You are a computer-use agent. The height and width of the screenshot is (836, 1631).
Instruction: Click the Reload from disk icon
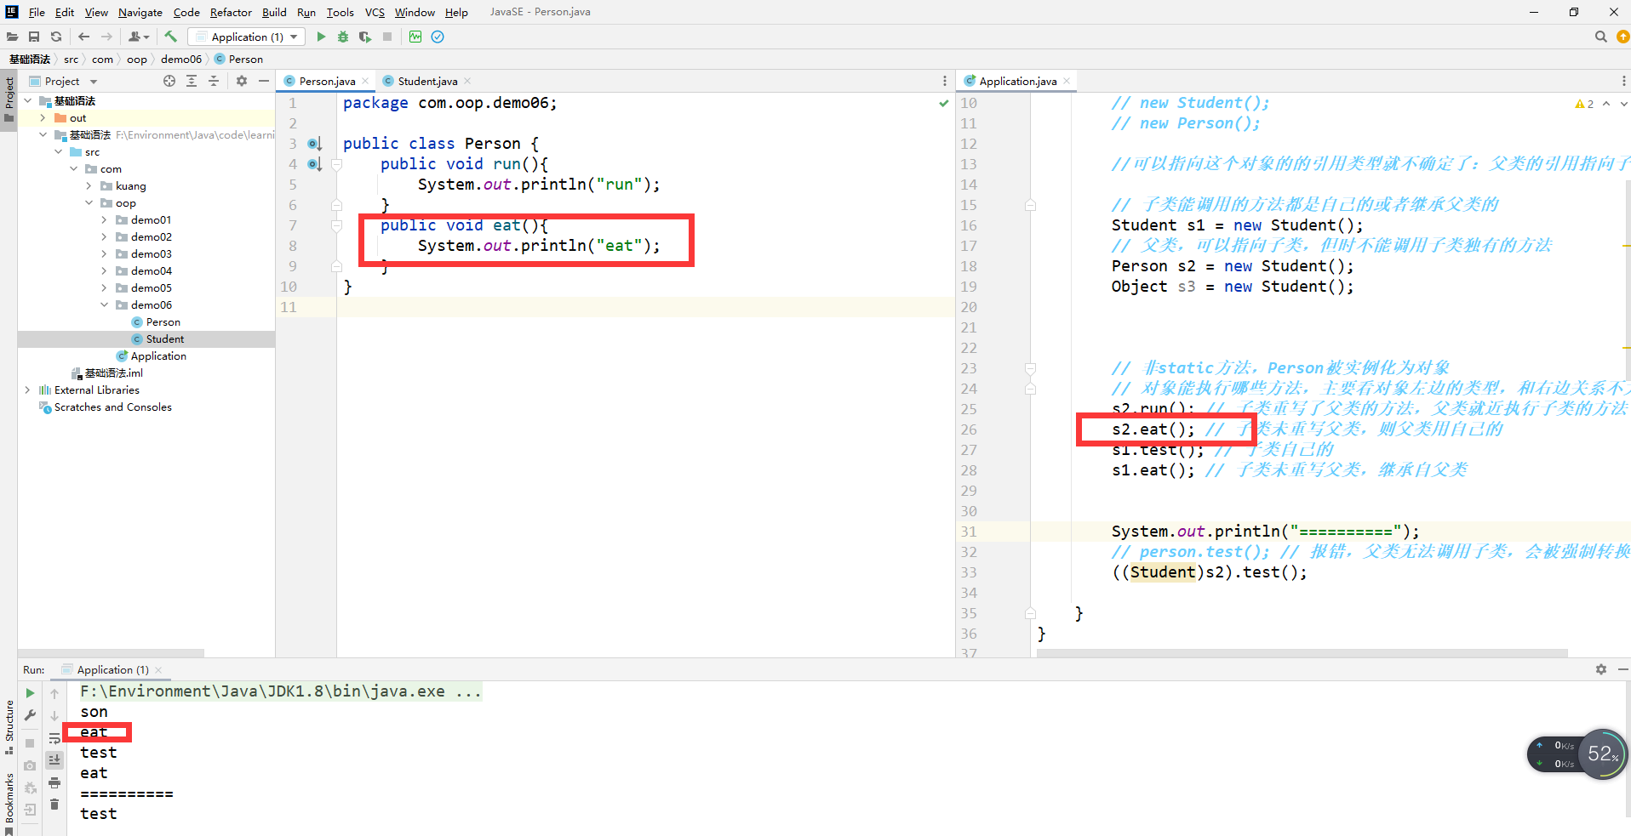[56, 37]
